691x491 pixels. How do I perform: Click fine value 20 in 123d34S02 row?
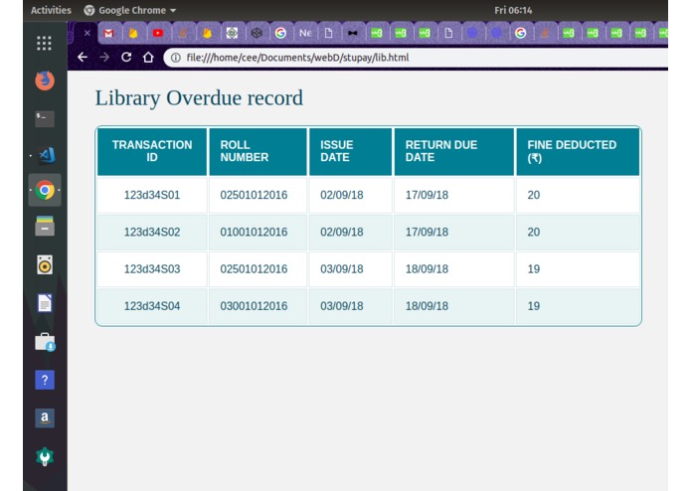pos(534,232)
